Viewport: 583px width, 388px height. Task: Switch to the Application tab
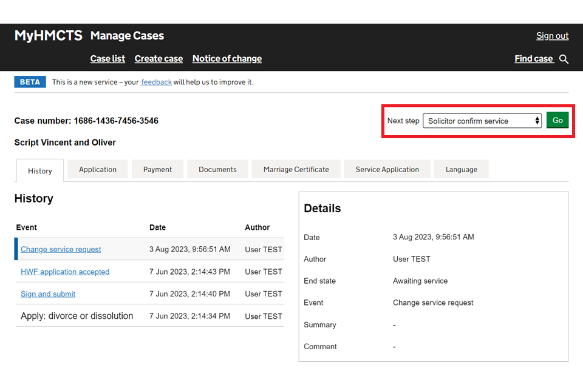point(98,170)
